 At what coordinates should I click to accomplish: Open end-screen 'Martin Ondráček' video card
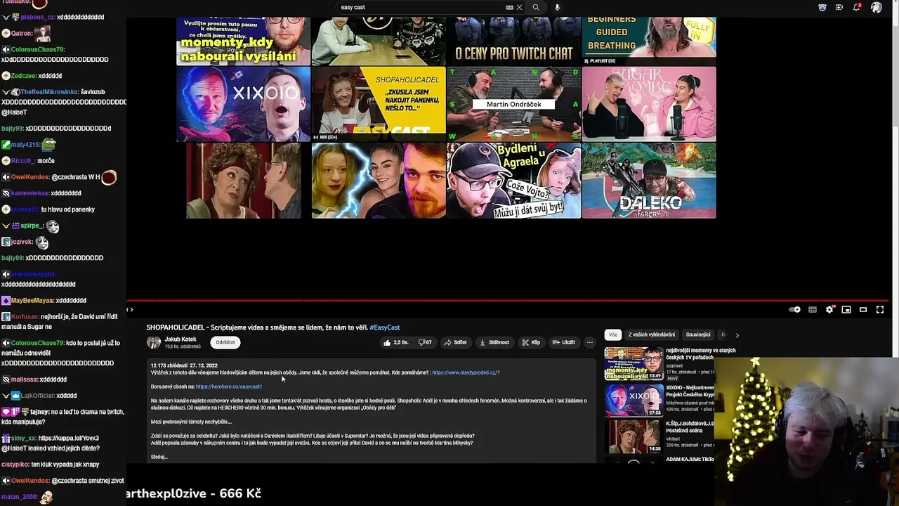tap(513, 104)
